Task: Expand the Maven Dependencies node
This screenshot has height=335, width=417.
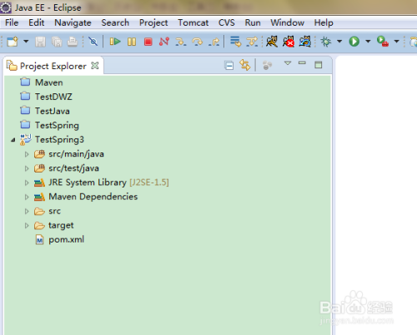Action: [27, 197]
